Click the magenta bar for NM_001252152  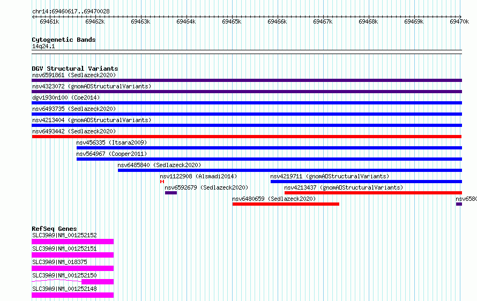(x=73, y=242)
